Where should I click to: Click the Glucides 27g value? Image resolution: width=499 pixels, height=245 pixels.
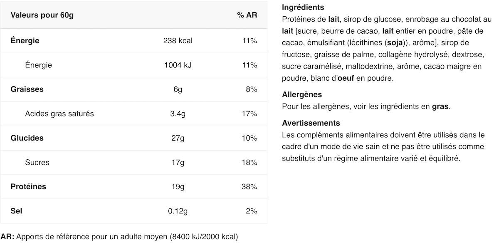(178, 138)
